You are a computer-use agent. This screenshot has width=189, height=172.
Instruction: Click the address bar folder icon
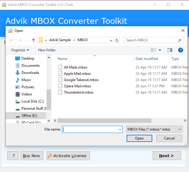41,40
